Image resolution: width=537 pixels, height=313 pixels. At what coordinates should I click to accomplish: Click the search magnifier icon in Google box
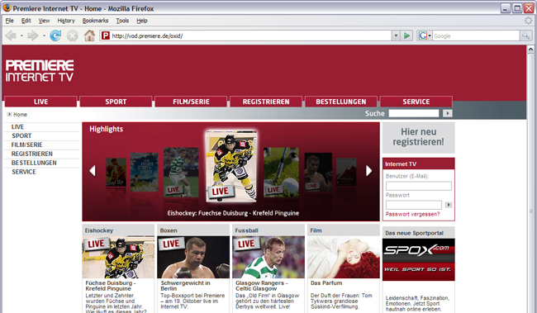coord(525,36)
